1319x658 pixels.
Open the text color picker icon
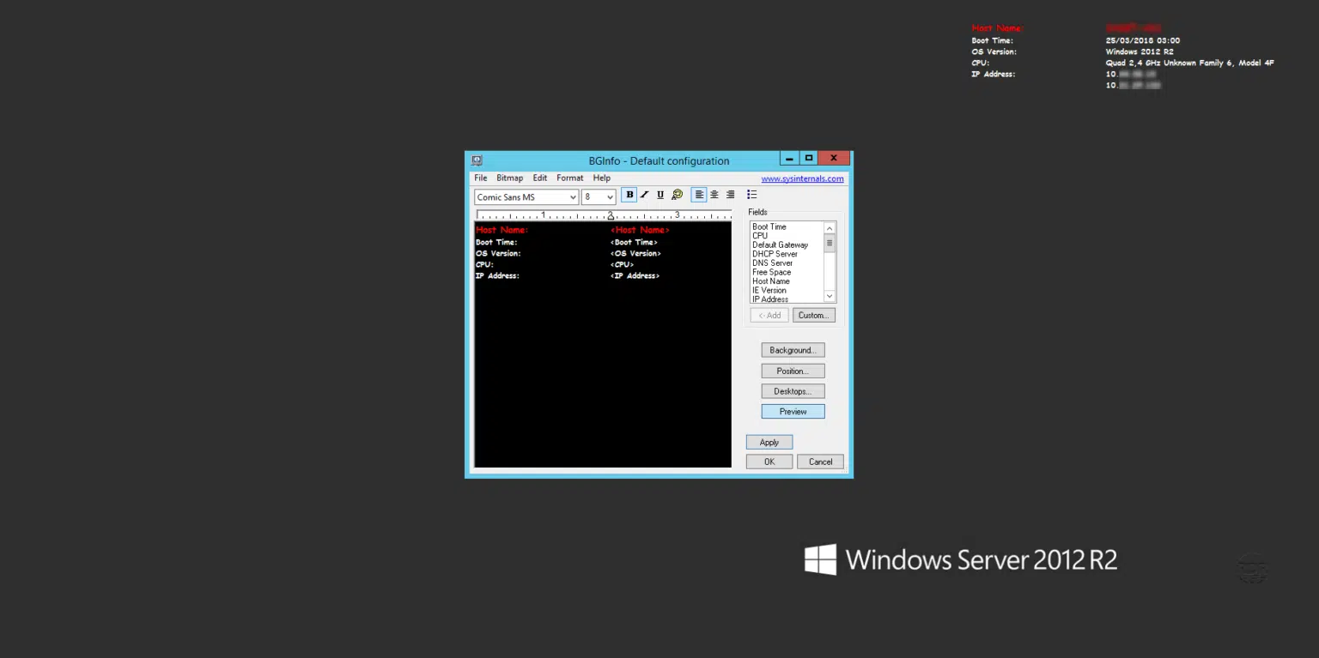pos(677,195)
